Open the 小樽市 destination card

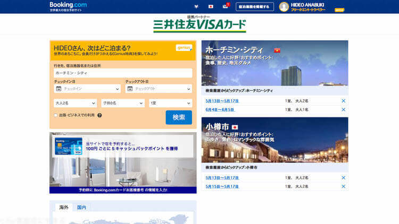[x=275, y=140]
